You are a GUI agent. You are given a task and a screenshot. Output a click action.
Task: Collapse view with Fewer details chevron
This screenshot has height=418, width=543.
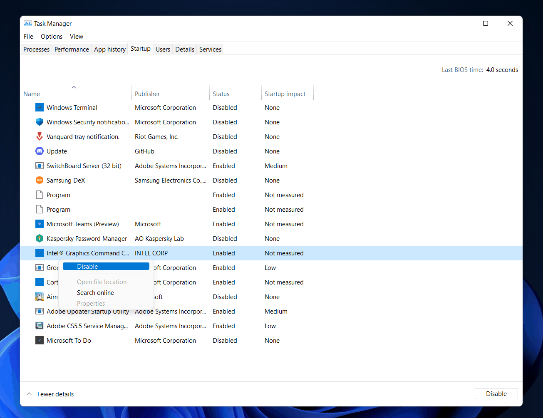(x=29, y=394)
